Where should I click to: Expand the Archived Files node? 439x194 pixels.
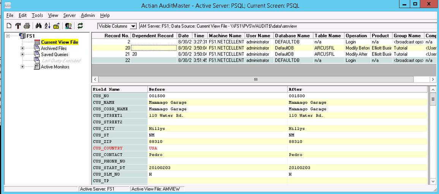click(x=22, y=48)
